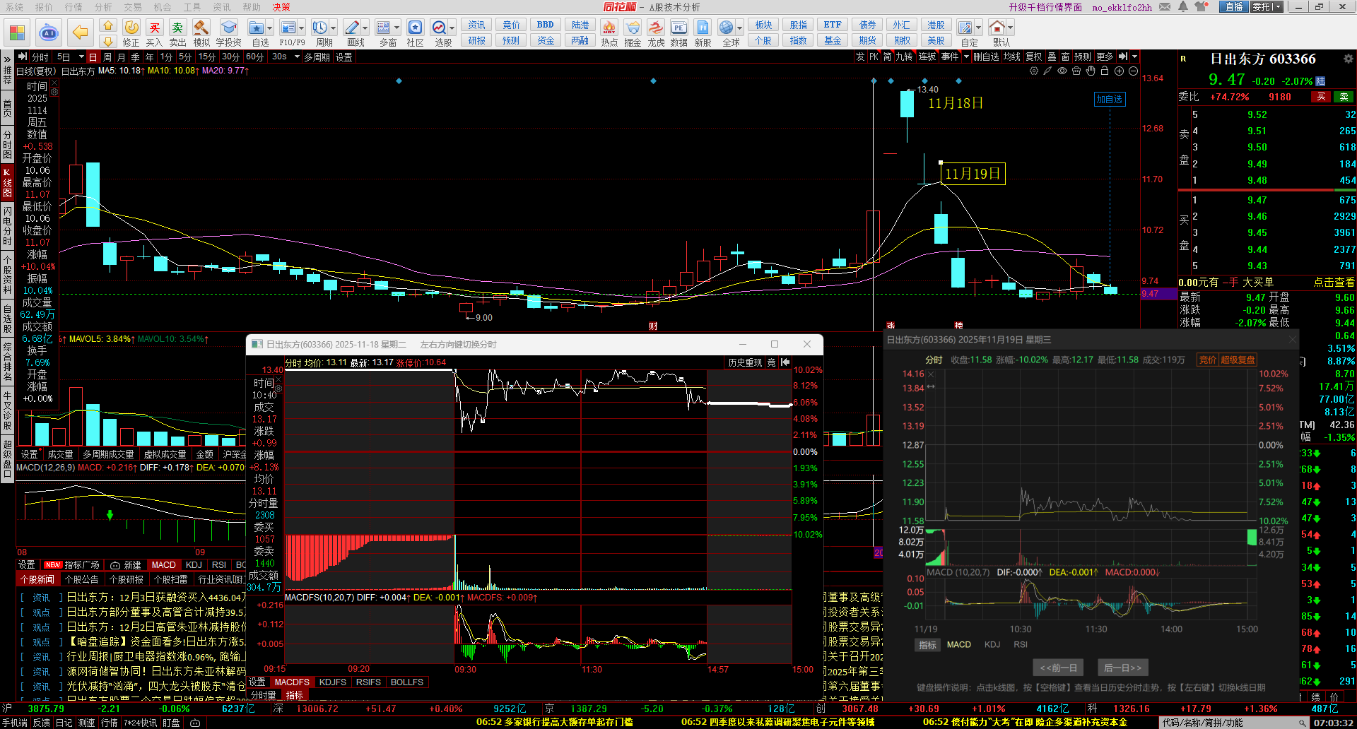Click the 加自选 button on chart
The image size is (1357, 729).
coord(1109,100)
